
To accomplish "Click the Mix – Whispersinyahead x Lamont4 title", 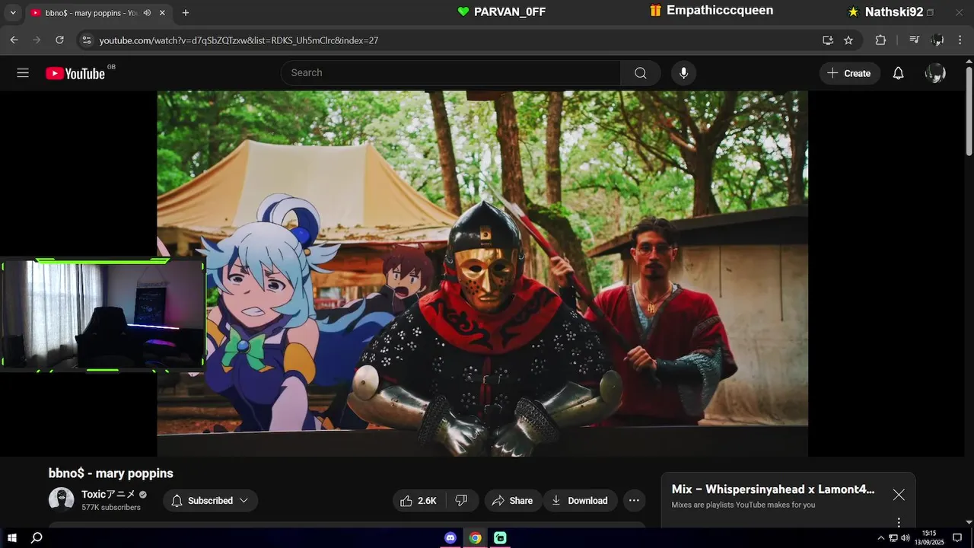I will pos(773,489).
